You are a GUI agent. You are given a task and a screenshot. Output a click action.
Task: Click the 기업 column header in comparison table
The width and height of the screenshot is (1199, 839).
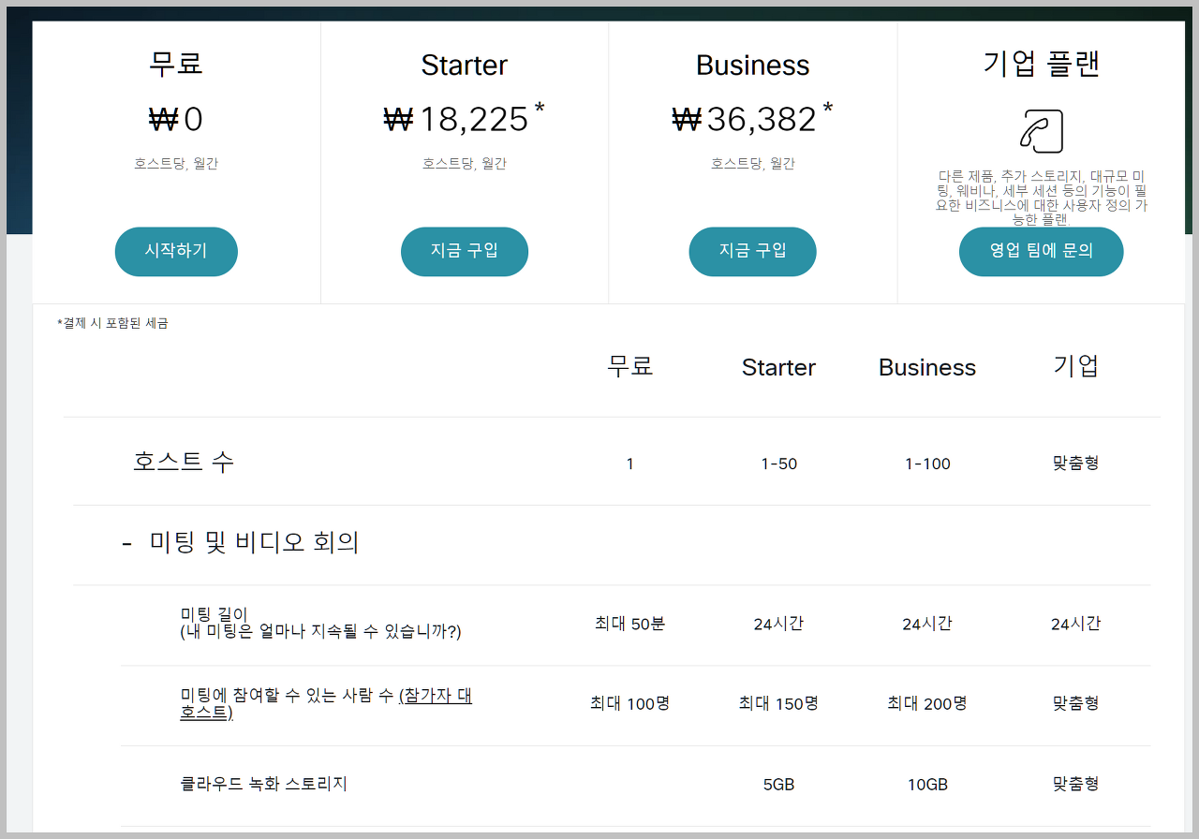(1075, 366)
